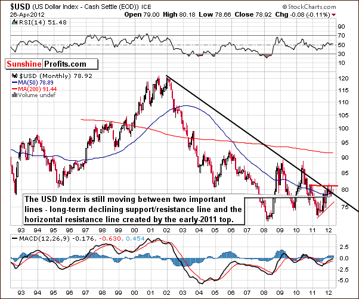Click the 08 year marker below price chart
359x299 pixels.
(x=264, y=230)
